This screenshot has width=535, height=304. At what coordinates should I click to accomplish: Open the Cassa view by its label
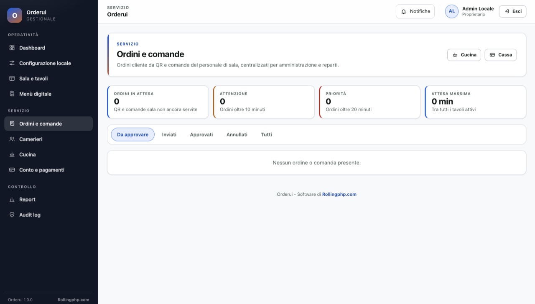tap(505, 55)
